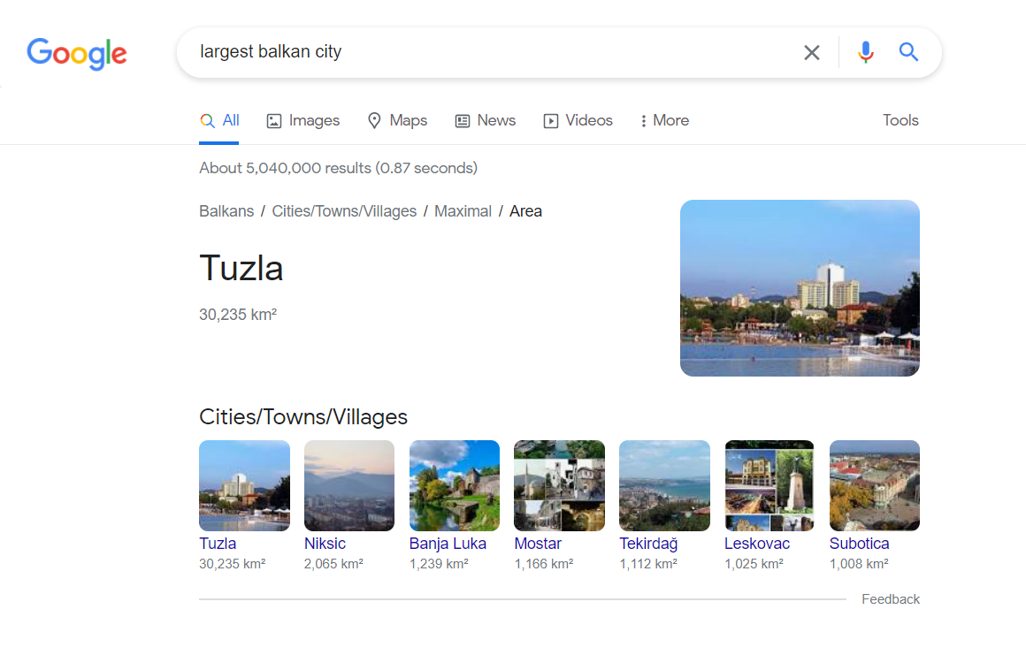Expand the More options menu
1026x655 pixels.
click(664, 121)
